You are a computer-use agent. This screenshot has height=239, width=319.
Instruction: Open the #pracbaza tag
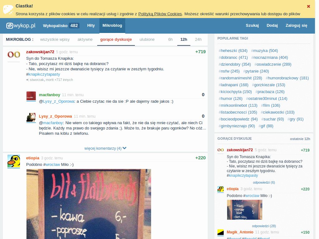click(x=270, y=92)
